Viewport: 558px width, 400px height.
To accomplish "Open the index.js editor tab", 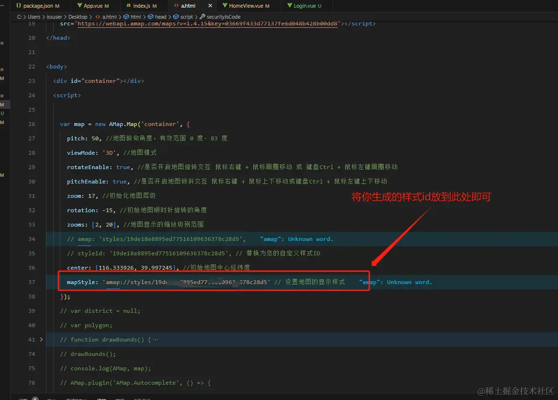I will (x=142, y=6).
